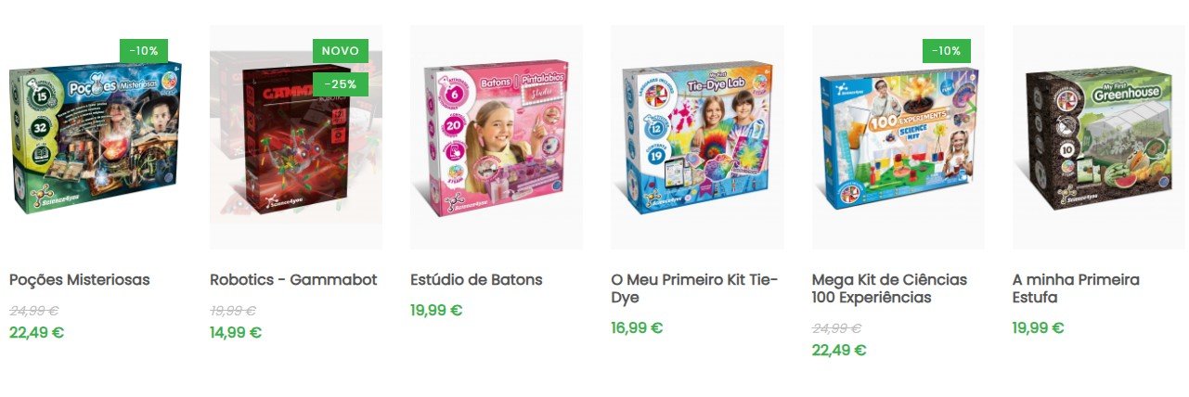Screen dimensions: 1189x397
Task: Open the 100 Experiments science kit image
Action: (x=898, y=137)
